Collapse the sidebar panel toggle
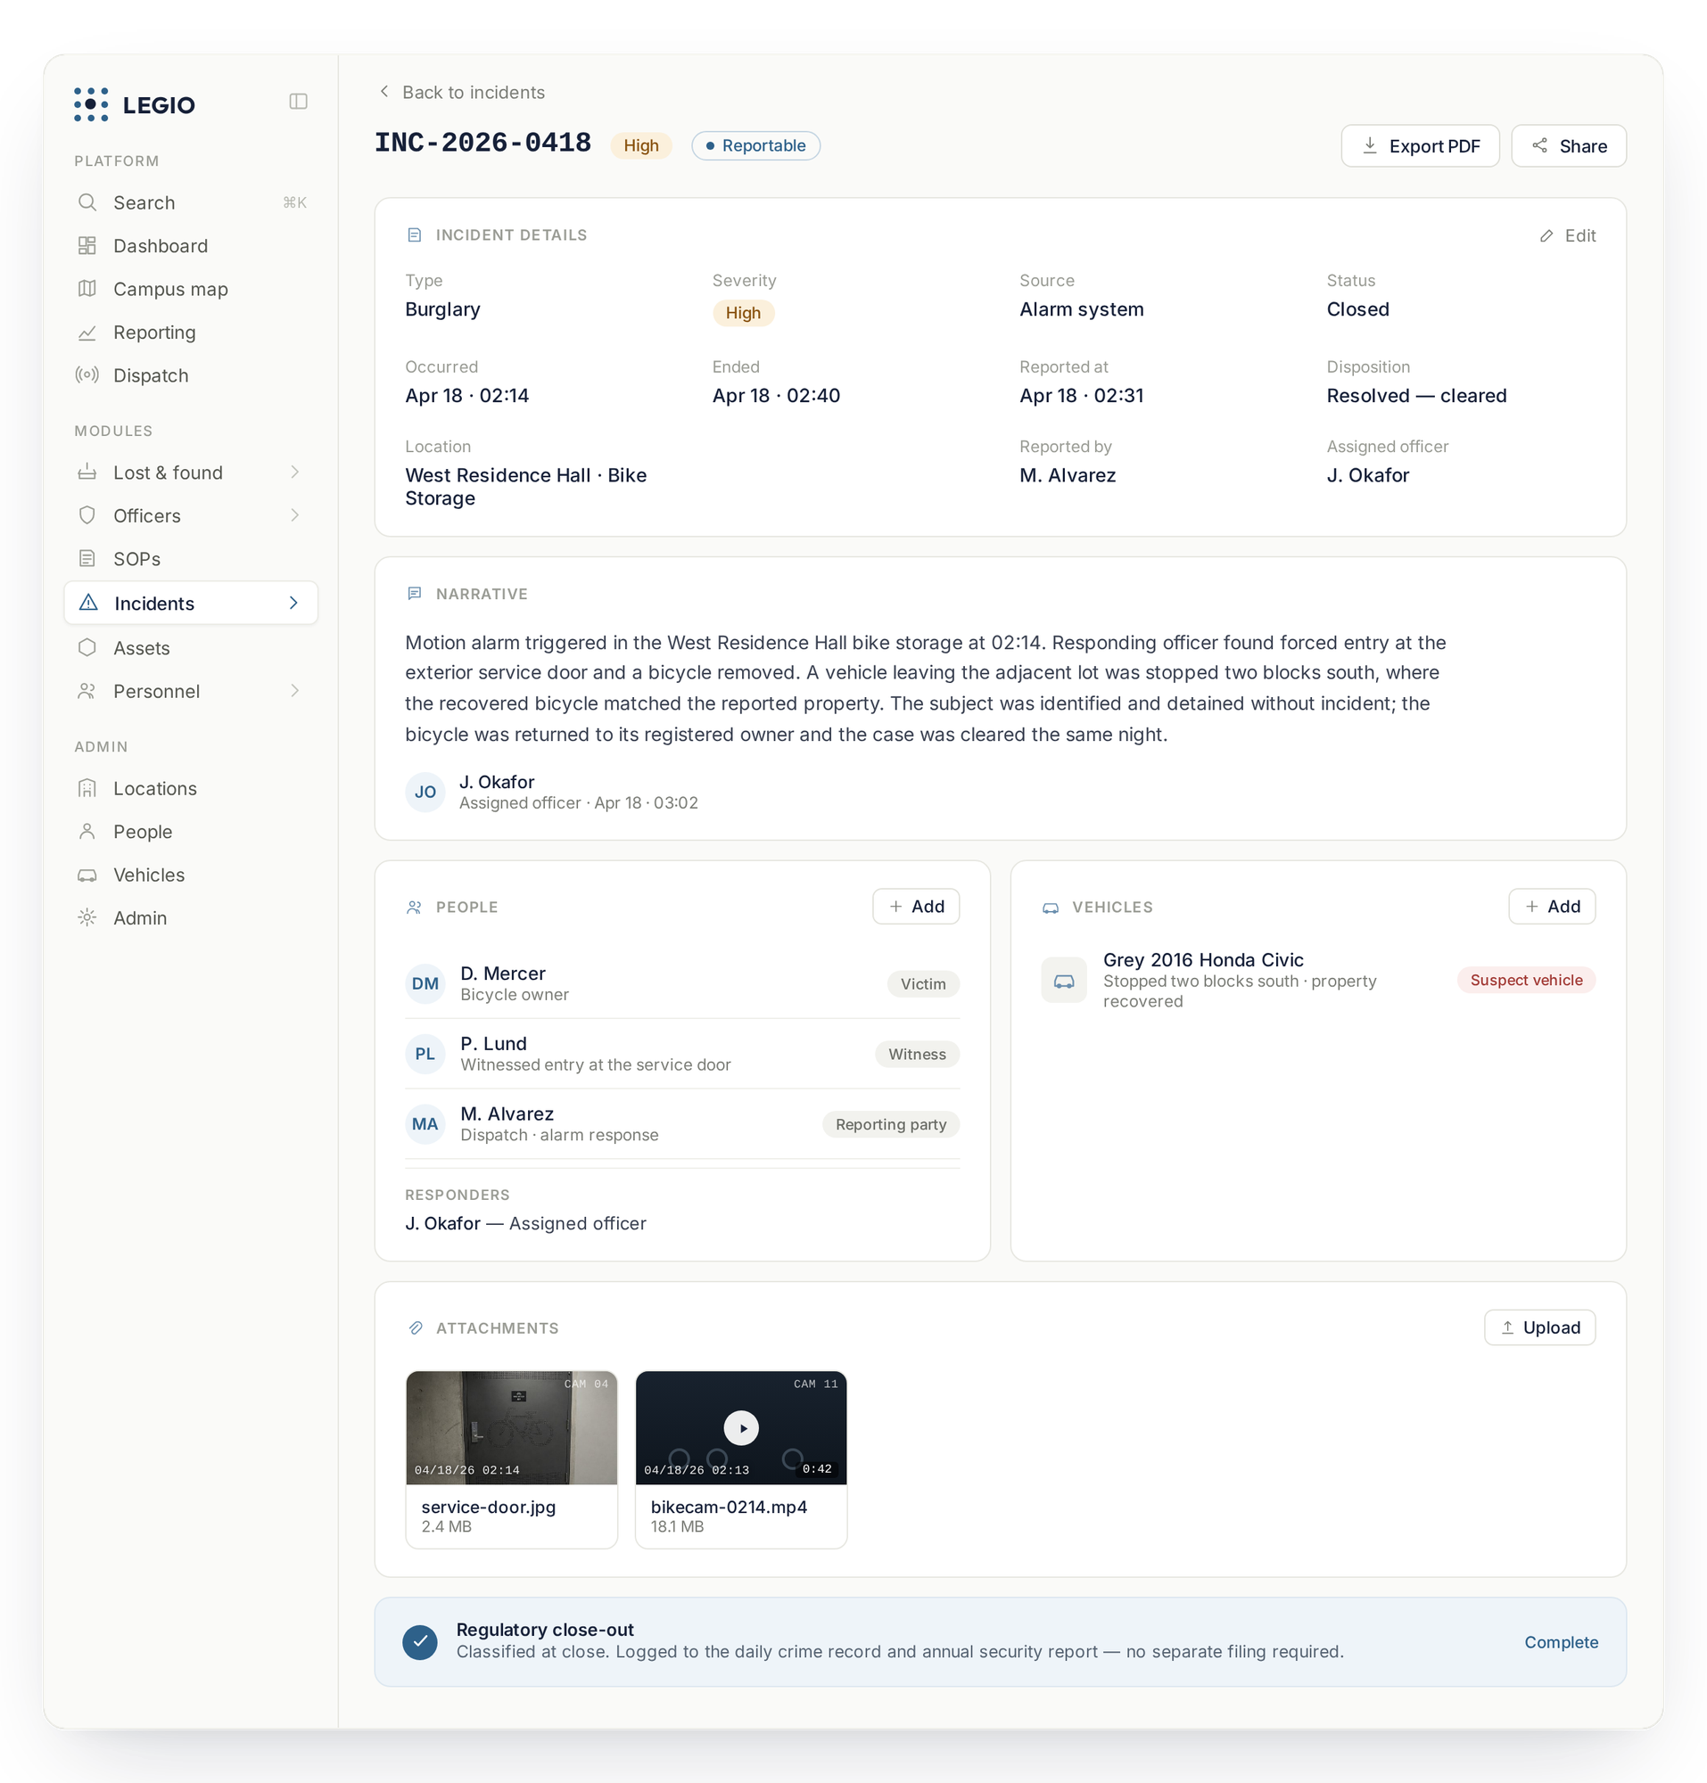Screen dimensions: 1707x1783 [x=299, y=101]
